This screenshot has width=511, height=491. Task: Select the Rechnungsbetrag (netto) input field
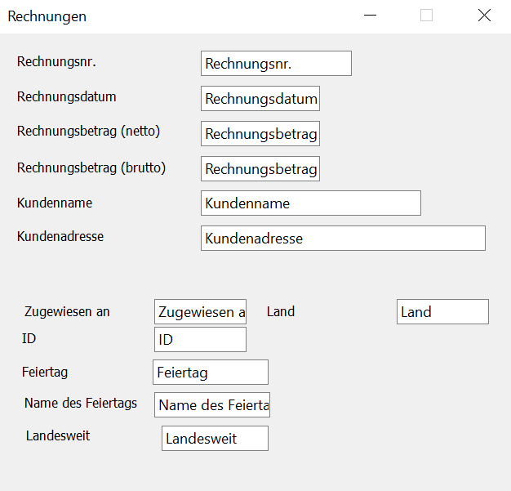[x=260, y=134]
